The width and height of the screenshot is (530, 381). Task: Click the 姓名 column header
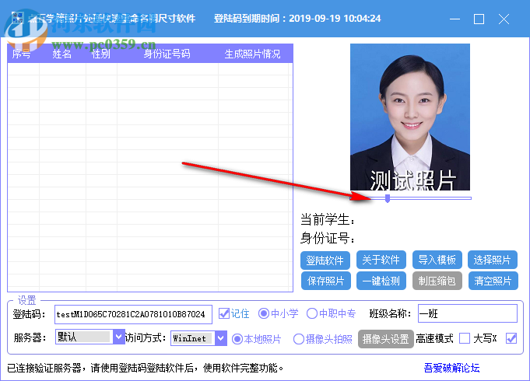[x=61, y=54]
